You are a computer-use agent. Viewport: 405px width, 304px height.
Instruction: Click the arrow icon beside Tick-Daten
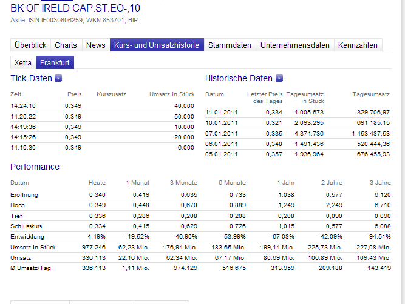click(x=58, y=78)
